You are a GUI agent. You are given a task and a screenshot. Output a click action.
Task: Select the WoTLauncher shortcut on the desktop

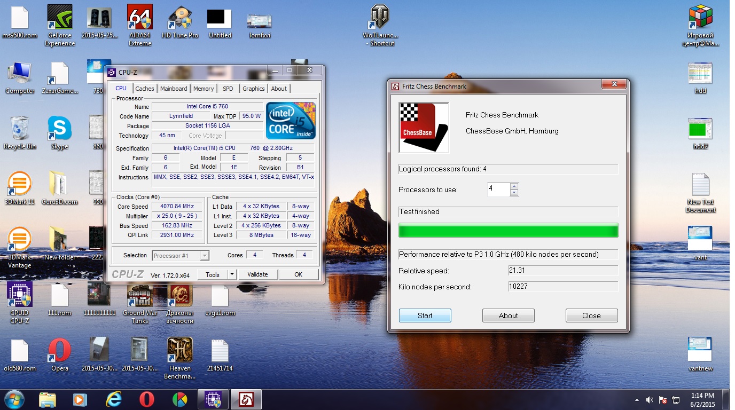(380, 25)
